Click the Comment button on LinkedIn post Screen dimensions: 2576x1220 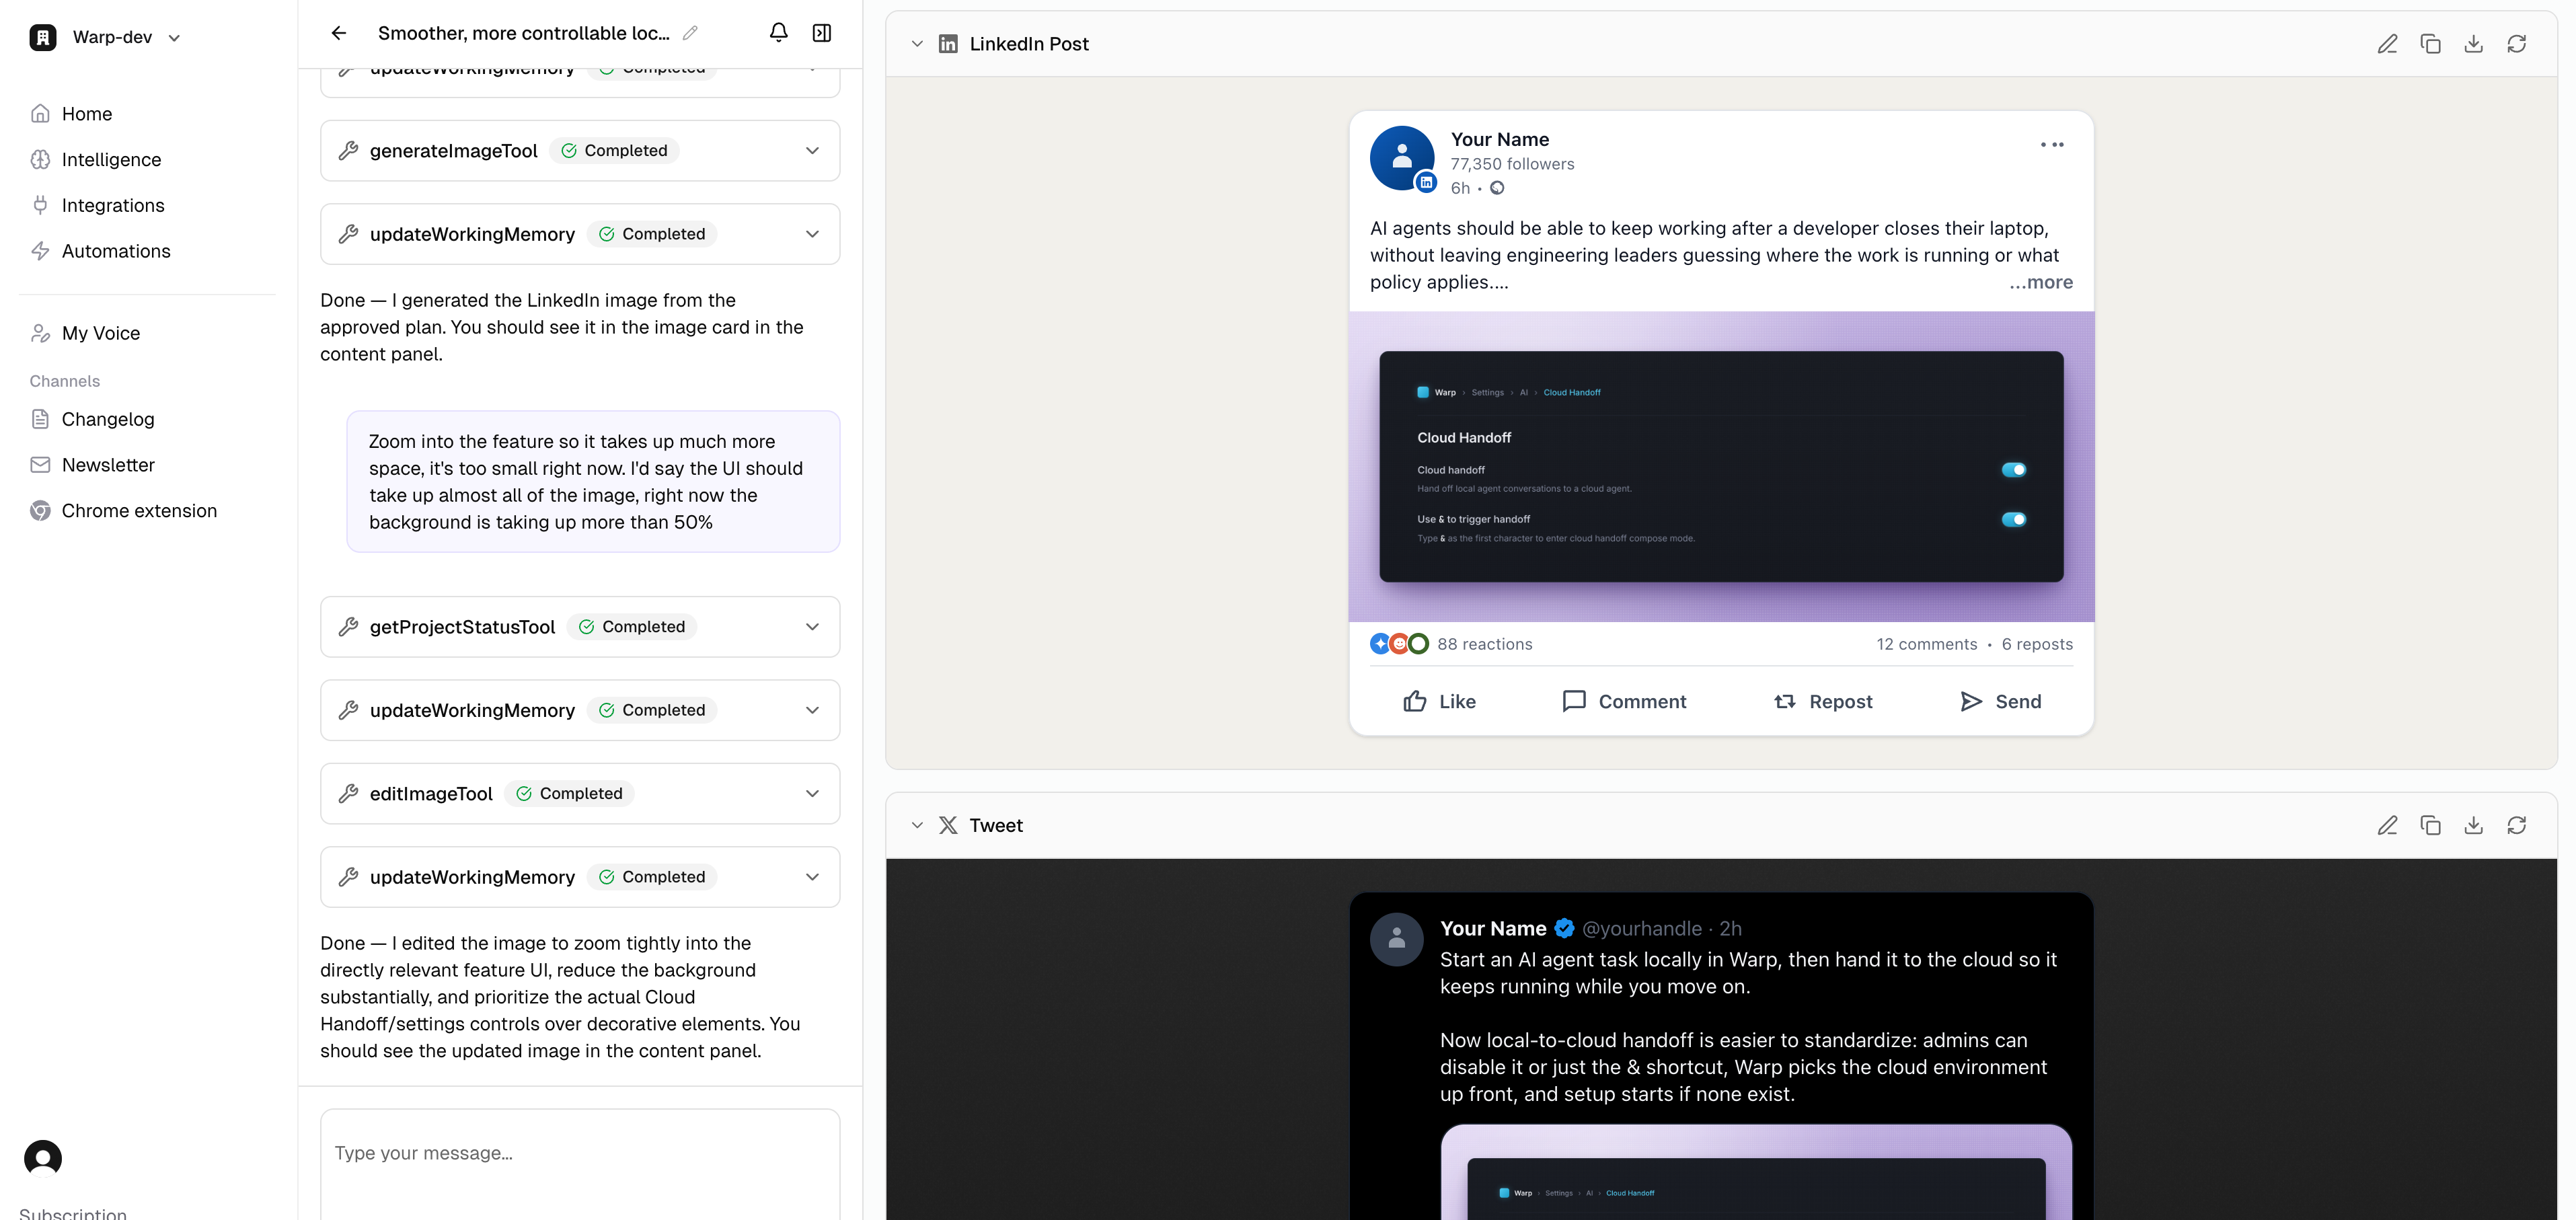point(1624,702)
